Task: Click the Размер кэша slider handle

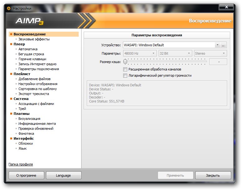Action: 125,61
